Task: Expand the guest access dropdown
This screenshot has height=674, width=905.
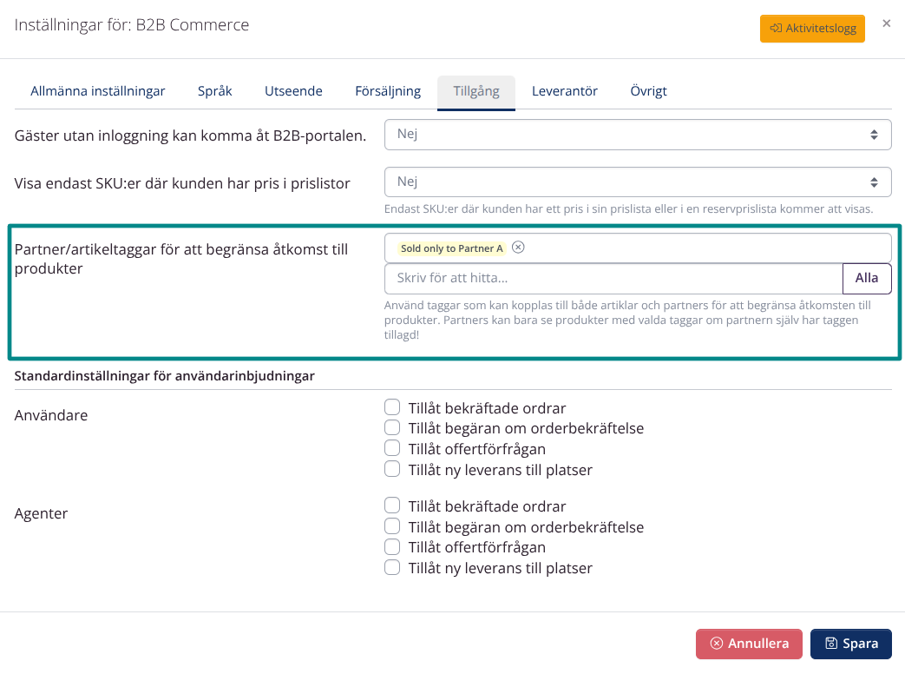Action: pos(638,135)
